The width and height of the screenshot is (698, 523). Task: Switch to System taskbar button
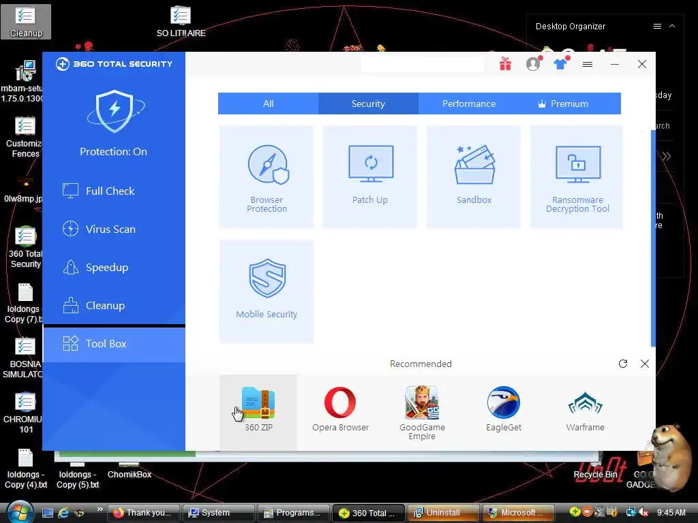[219, 513]
